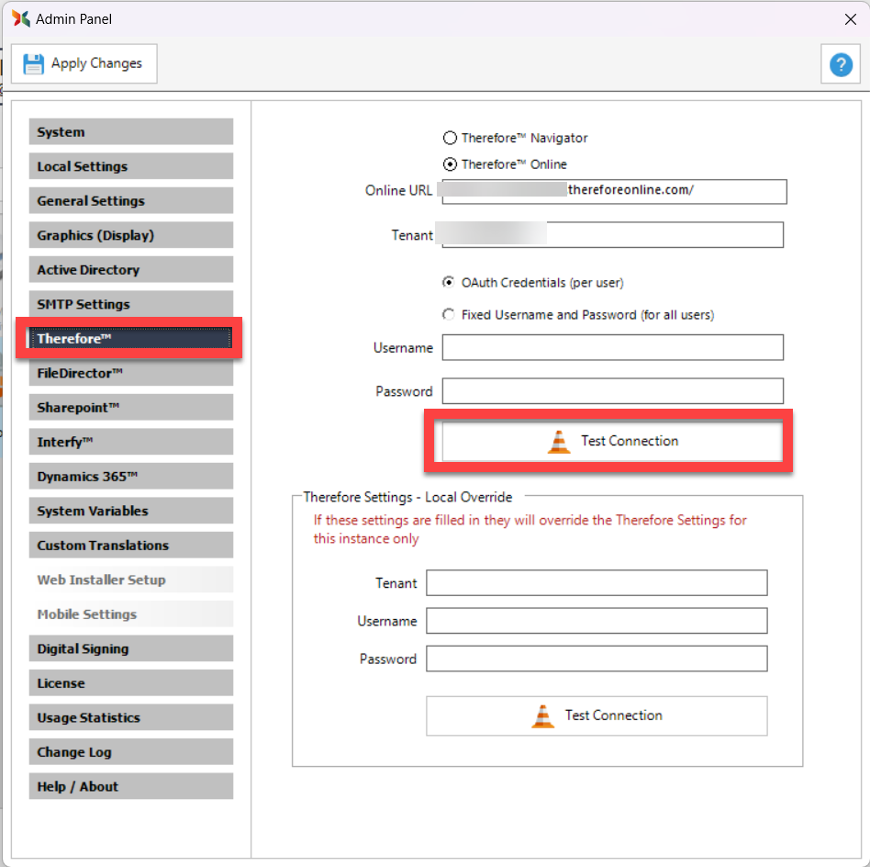This screenshot has height=867, width=870.
Task: Open System Variables section
Action: 131,511
